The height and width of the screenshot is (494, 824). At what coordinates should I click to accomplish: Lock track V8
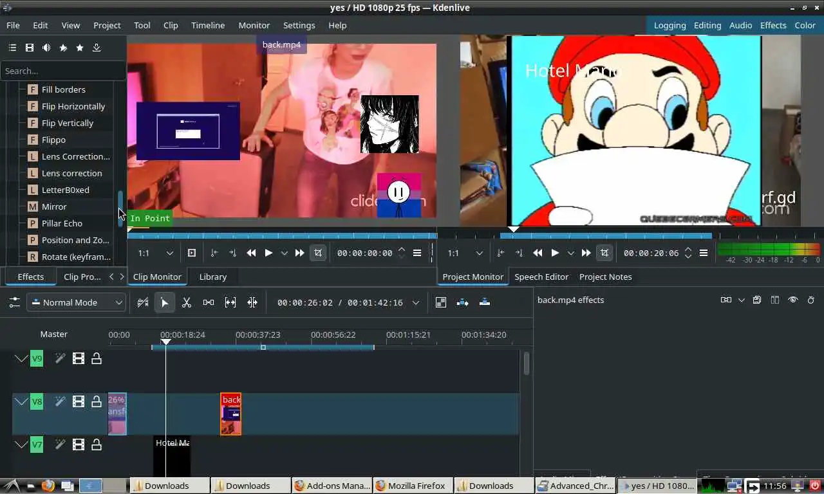point(97,402)
